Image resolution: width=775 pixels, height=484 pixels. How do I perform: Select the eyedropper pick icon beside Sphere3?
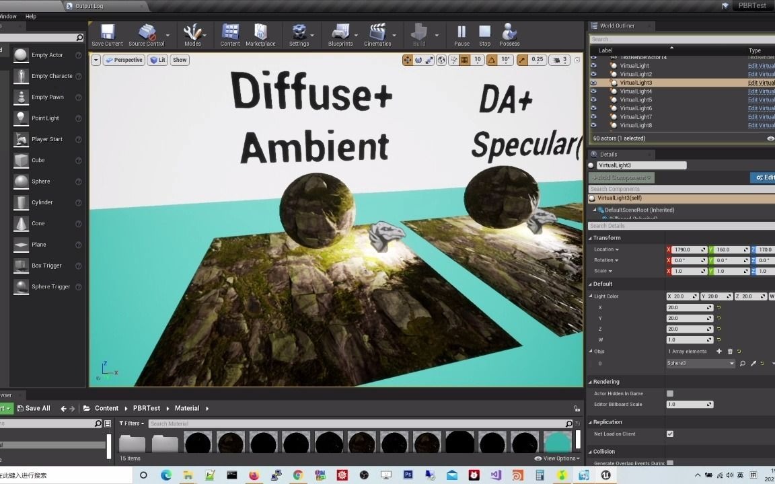pos(753,363)
